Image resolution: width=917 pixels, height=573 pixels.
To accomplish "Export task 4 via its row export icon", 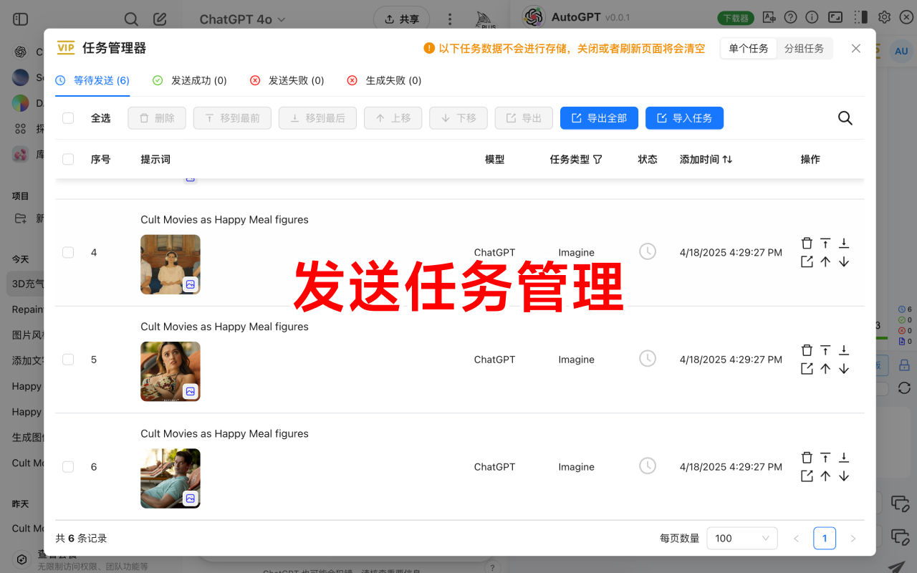I will point(807,261).
